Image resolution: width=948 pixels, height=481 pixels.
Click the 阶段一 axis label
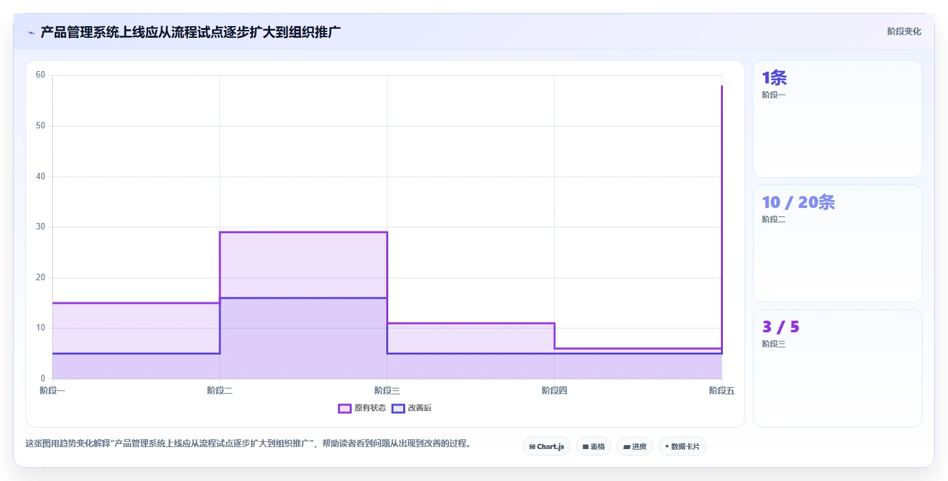52,390
